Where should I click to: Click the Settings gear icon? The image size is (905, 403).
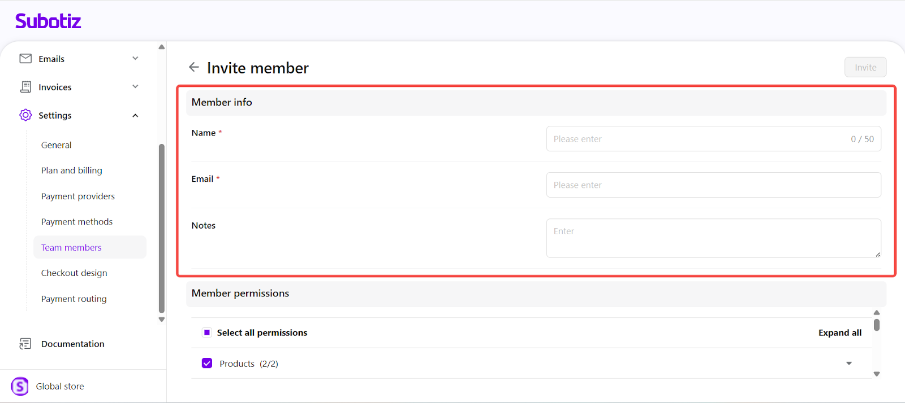(25, 115)
